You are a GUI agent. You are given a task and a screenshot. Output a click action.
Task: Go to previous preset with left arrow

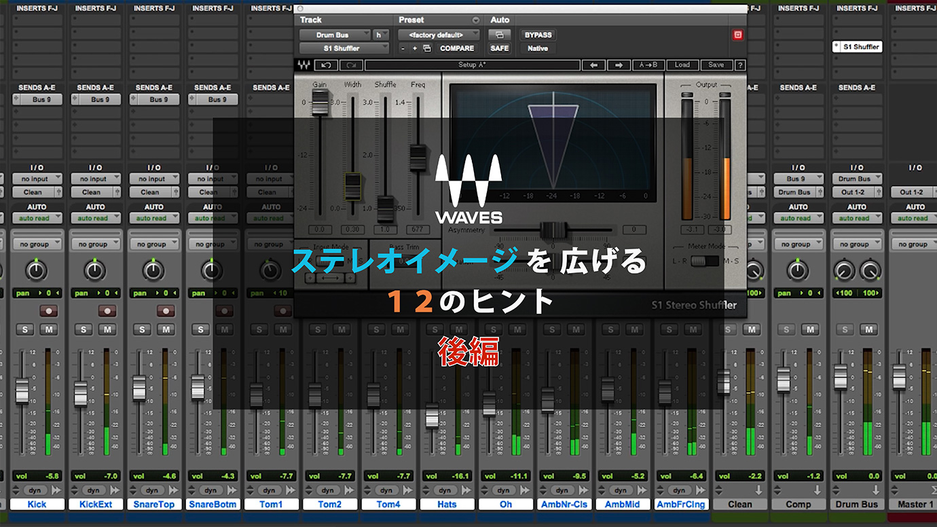pyautogui.click(x=593, y=65)
